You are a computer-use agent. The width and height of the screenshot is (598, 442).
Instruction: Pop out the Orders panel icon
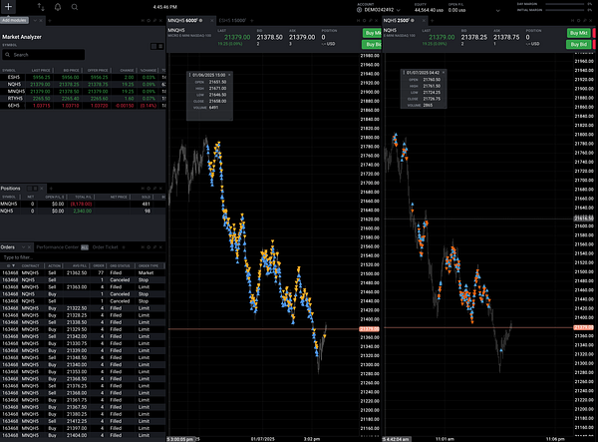[x=154, y=247]
